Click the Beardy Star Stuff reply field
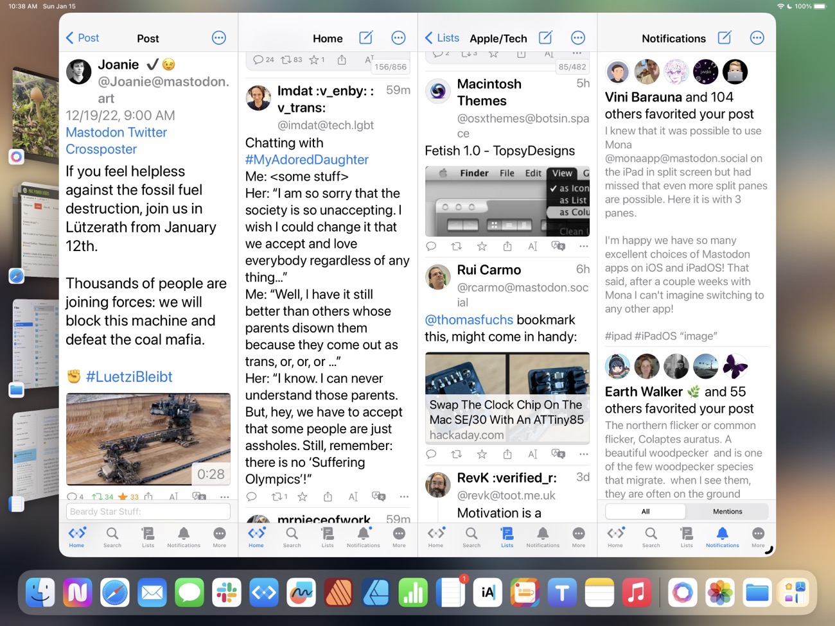 148,512
